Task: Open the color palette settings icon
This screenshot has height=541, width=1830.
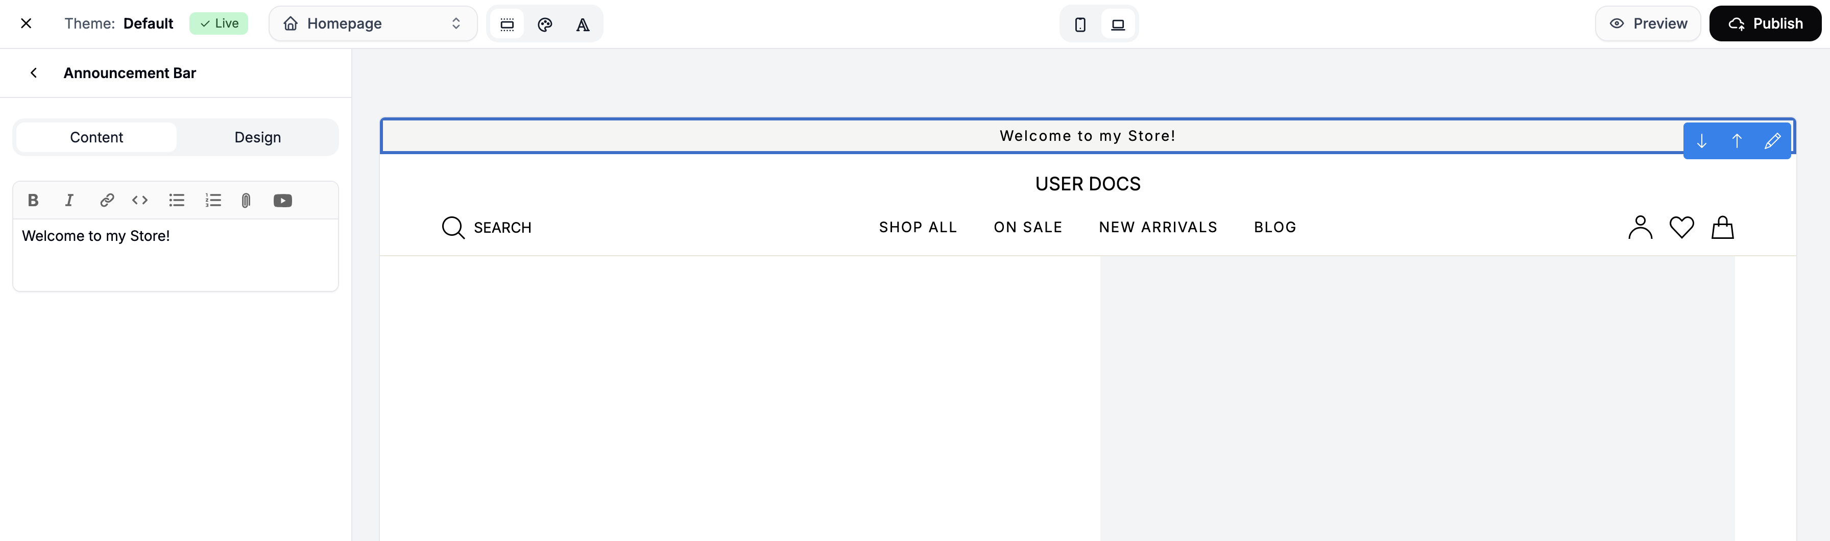Action: (x=545, y=24)
